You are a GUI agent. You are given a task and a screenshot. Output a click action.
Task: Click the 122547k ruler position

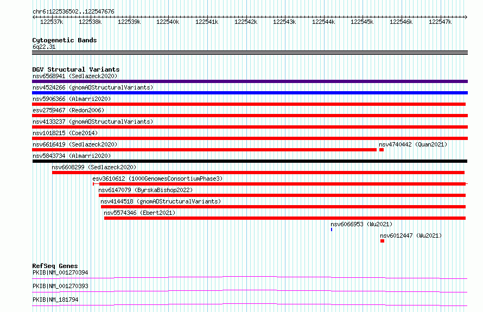coord(440,22)
